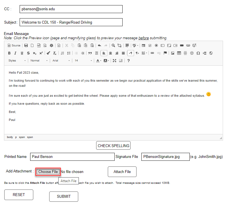Insert an anchor using the flag icon
The height and width of the screenshot is (206, 227).
(x=165, y=53)
